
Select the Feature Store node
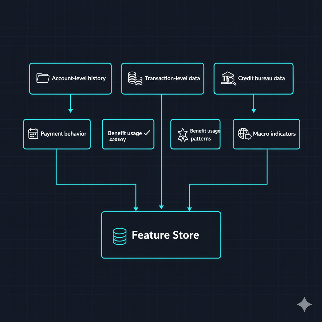[161, 235]
